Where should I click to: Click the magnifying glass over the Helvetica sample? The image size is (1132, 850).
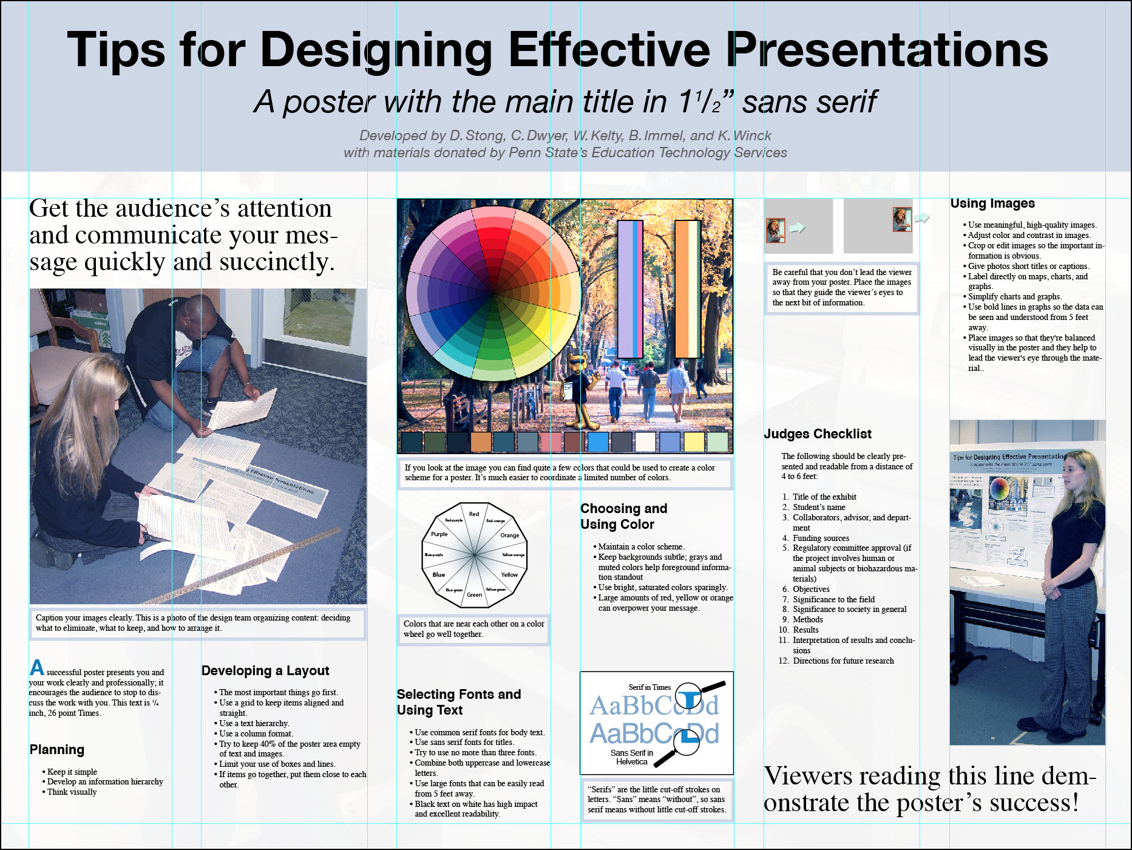(x=686, y=743)
